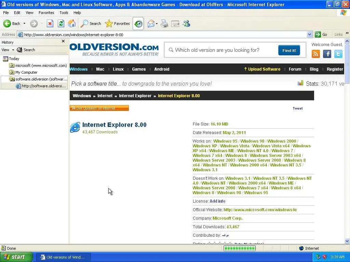350x262 pixels.
Task: Open the Tools menu
Action: [x=64, y=13]
